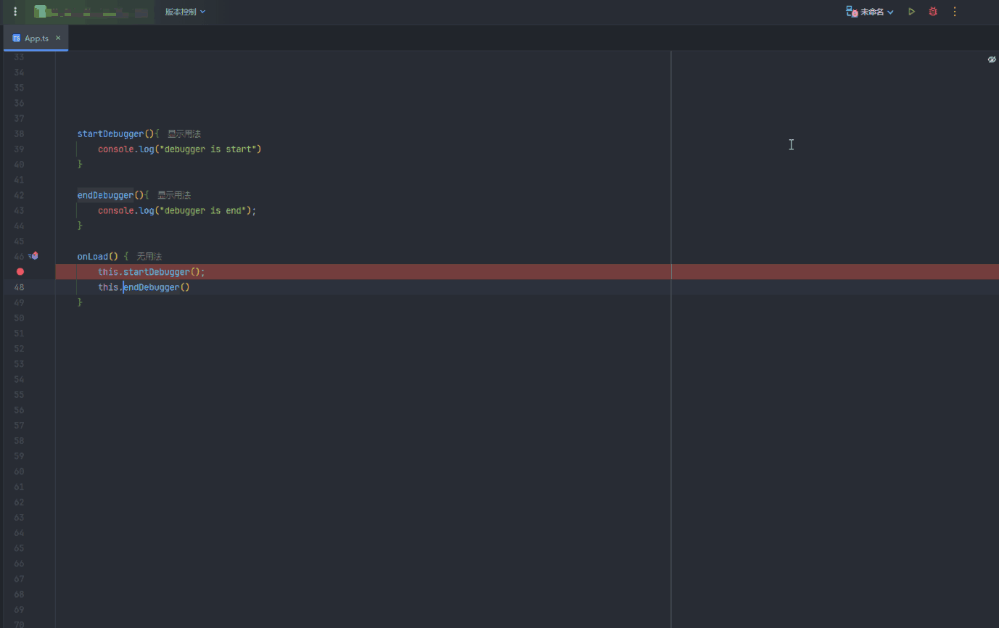Open the main menu via the kebab icon
The width and height of the screenshot is (999, 628).
[x=15, y=12]
